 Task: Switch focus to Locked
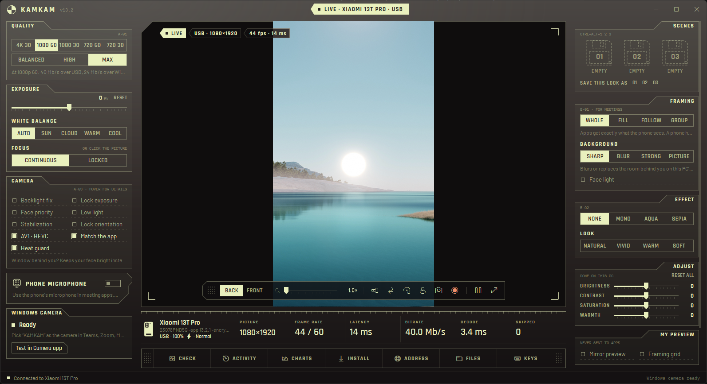pyautogui.click(x=98, y=160)
